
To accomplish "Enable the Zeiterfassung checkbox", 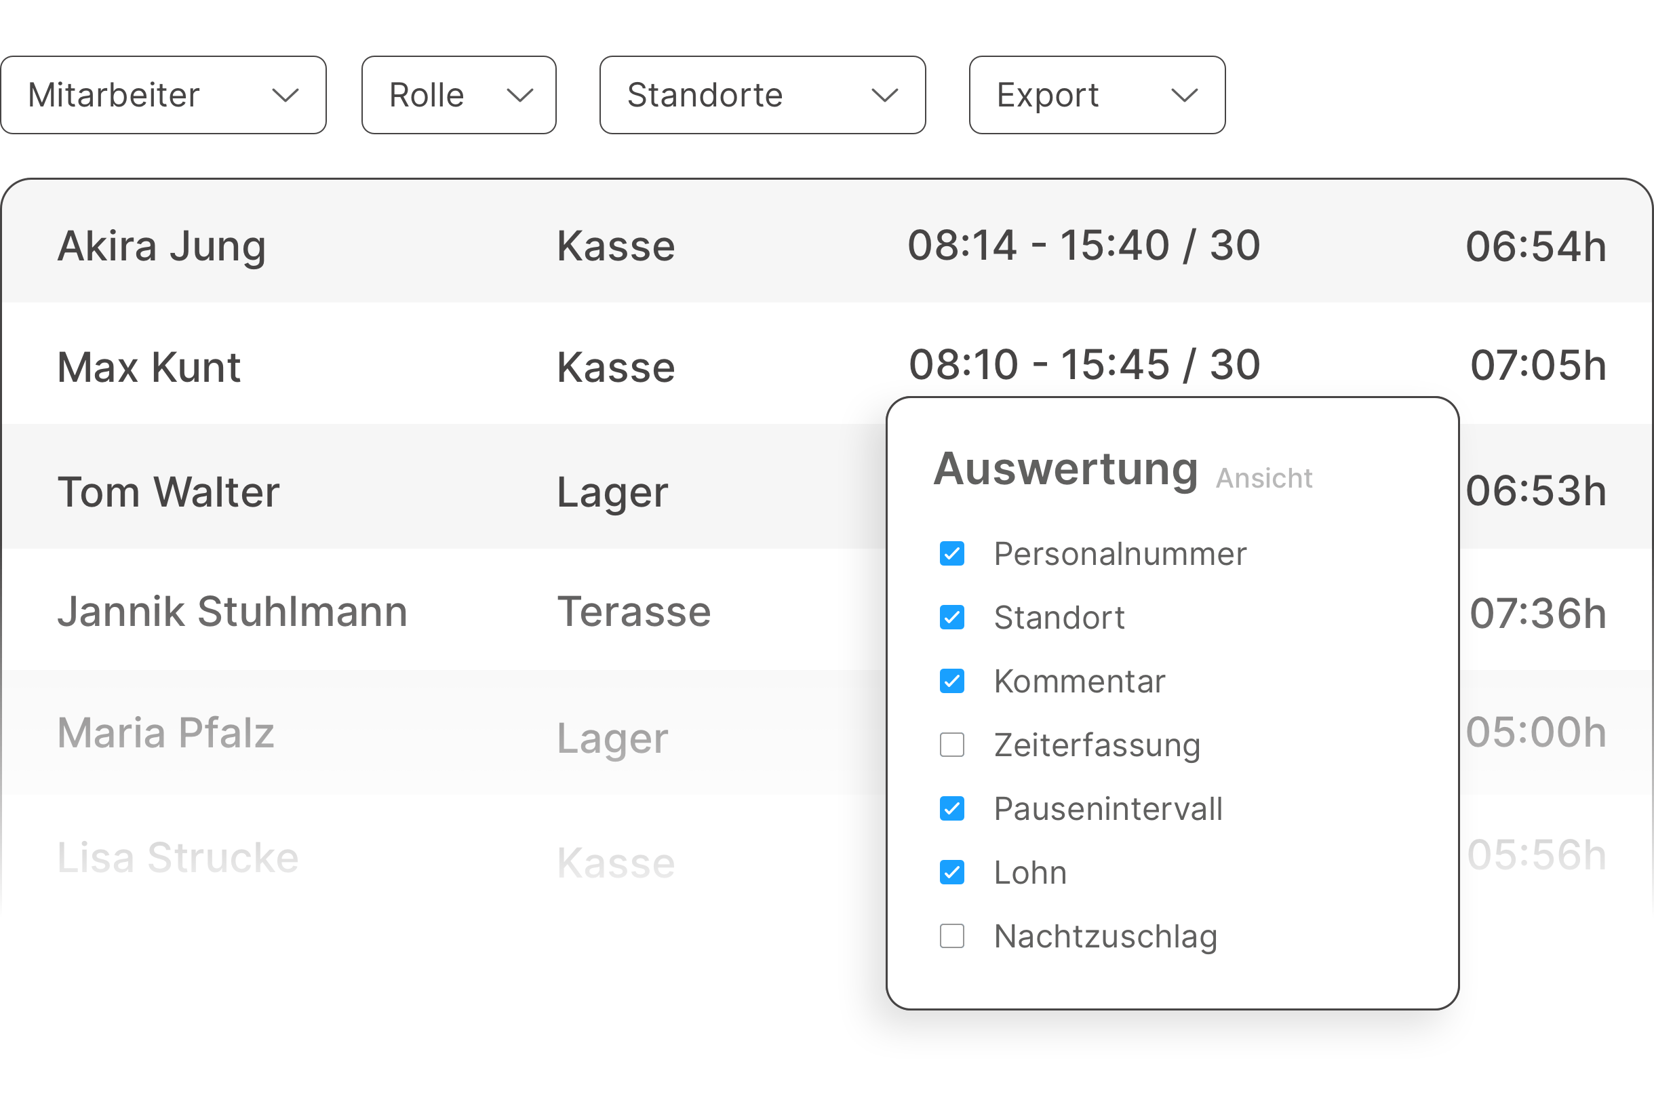I will pyautogui.click(x=951, y=745).
